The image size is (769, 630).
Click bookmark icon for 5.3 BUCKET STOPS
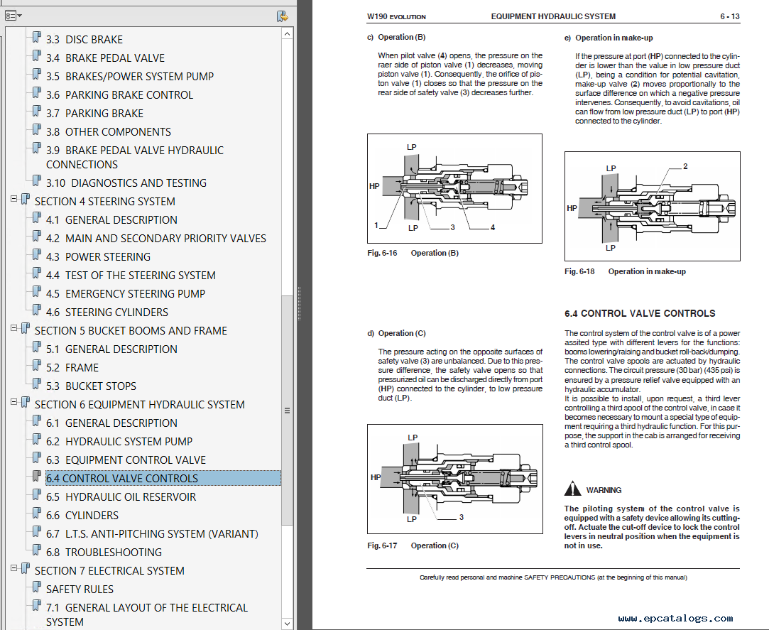tap(37, 384)
